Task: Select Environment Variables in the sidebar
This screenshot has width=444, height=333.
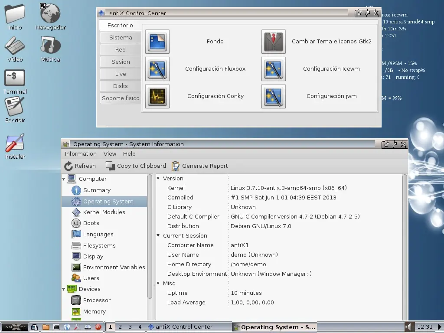Action: (114, 267)
